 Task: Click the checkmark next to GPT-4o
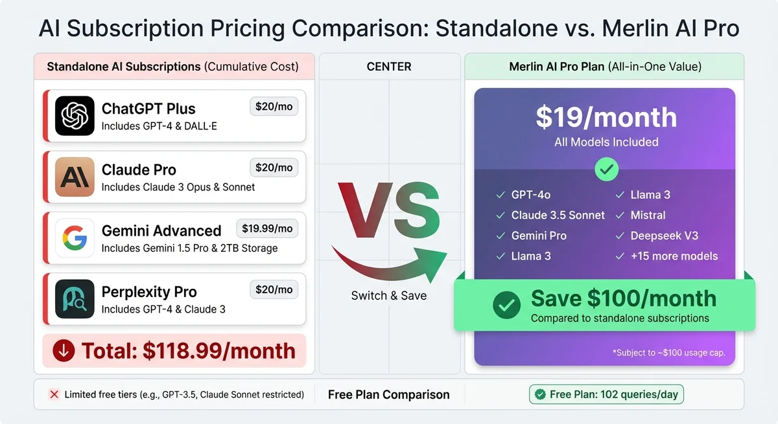501,195
